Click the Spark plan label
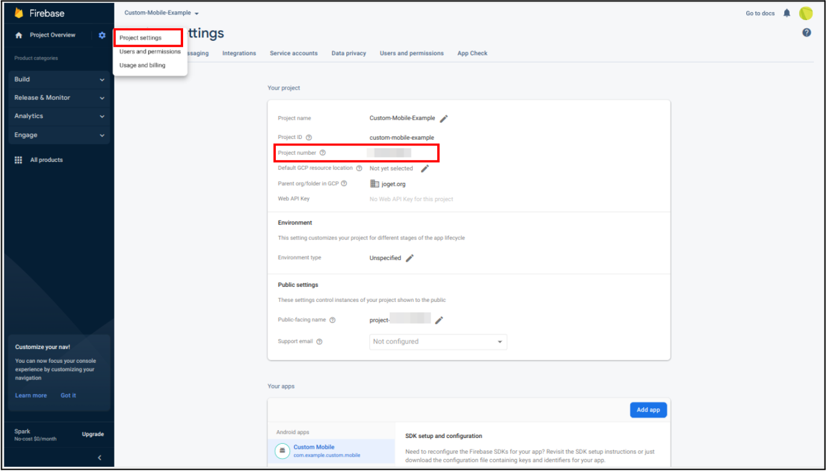This screenshot has width=827, height=471. pyautogui.click(x=22, y=431)
